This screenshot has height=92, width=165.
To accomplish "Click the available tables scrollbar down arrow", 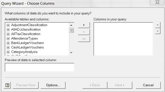I will click(x=71, y=53).
